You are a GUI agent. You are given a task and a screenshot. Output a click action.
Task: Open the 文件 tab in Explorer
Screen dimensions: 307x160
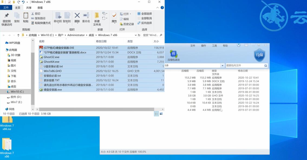pos(6,8)
